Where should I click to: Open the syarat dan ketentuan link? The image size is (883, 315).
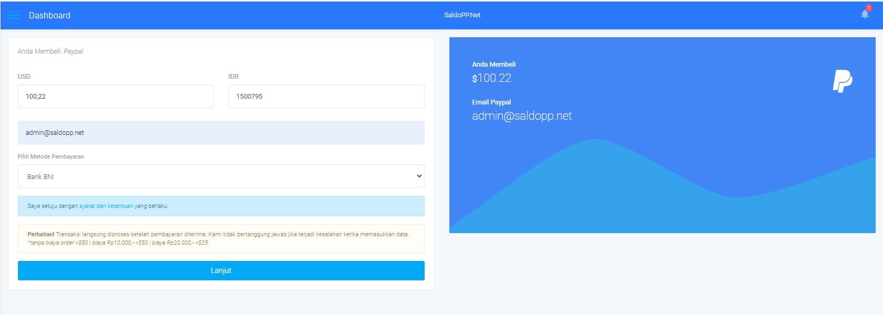pos(106,206)
